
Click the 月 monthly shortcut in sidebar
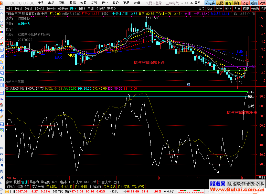[2, 177]
